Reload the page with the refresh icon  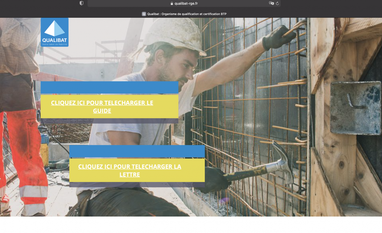coord(277,3)
